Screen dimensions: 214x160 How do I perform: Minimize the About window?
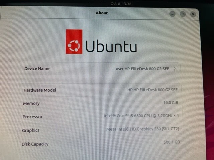point(173,14)
